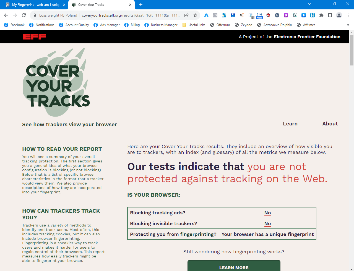This screenshot has width=354, height=271.
Task: Follow the fingerprinting link in the table
Action: [x=197, y=234]
